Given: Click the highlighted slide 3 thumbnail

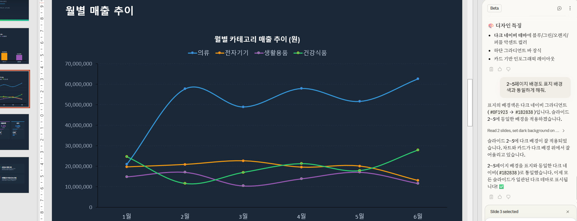Looking at the screenshot, I should 15,88.
